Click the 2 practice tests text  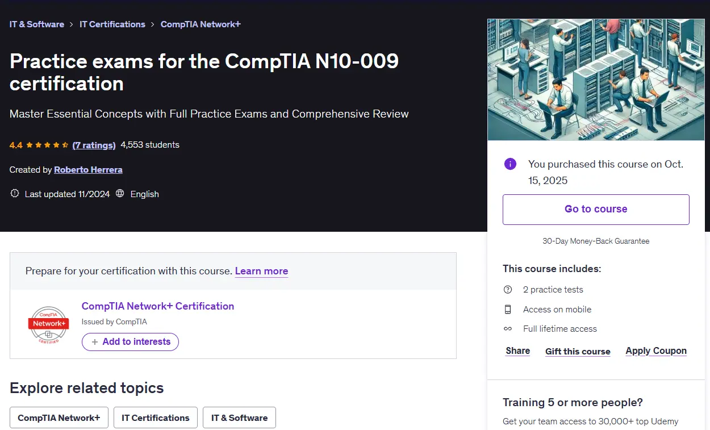point(553,290)
